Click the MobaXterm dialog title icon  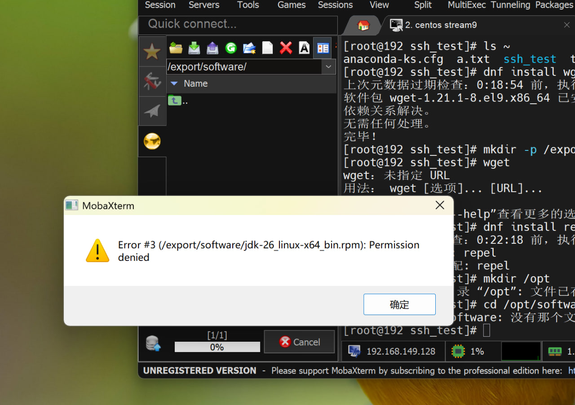(72, 206)
